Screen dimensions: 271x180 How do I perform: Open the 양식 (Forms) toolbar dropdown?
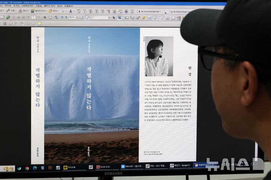[23, 10]
